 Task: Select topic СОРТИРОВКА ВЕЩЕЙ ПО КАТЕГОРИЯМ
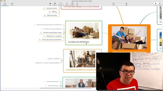[x=81, y=7]
